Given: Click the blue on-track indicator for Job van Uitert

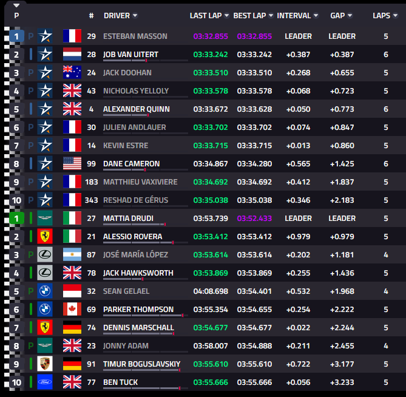Looking at the screenshot, I should (x=31, y=54).
